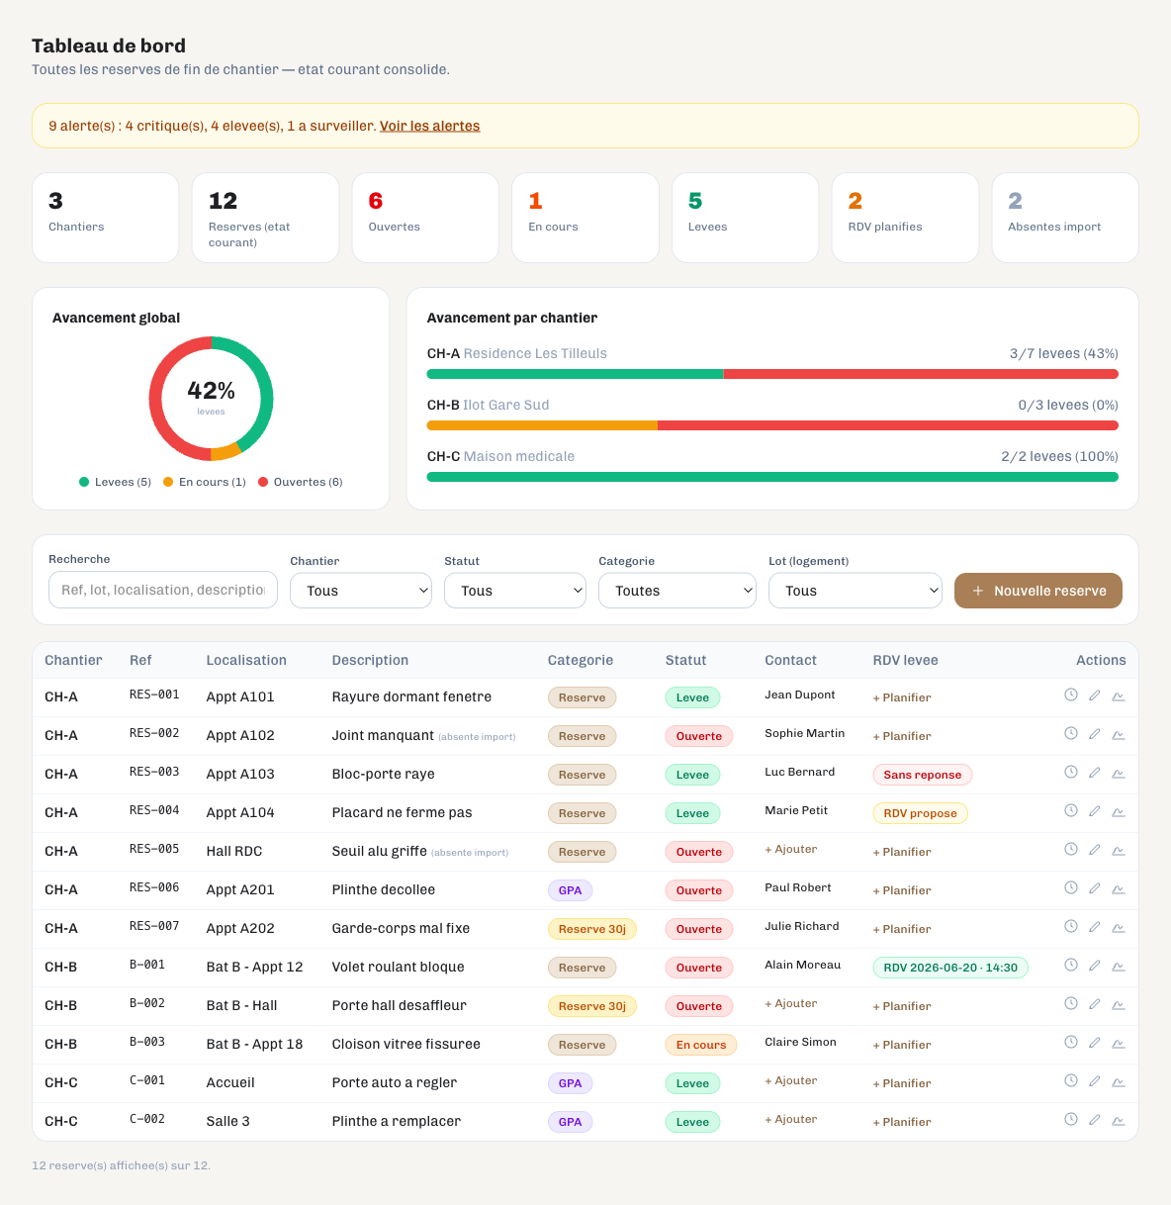Open history clock icon for C-001 row

coord(1070,1081)
